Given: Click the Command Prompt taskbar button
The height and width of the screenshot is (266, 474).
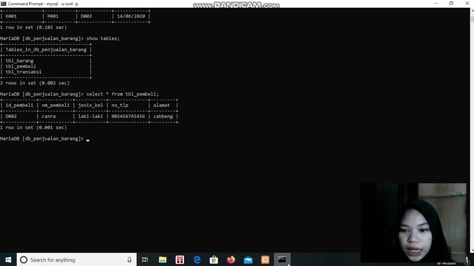Looking at the screenshot, I should pos(282,260).
